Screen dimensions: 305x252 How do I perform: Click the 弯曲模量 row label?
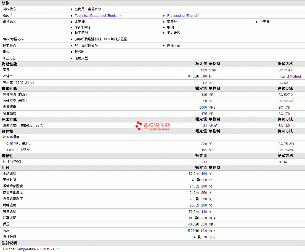[10, 107]
